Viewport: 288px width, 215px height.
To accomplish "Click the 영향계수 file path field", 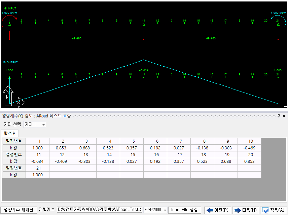I will click(99, 210).
